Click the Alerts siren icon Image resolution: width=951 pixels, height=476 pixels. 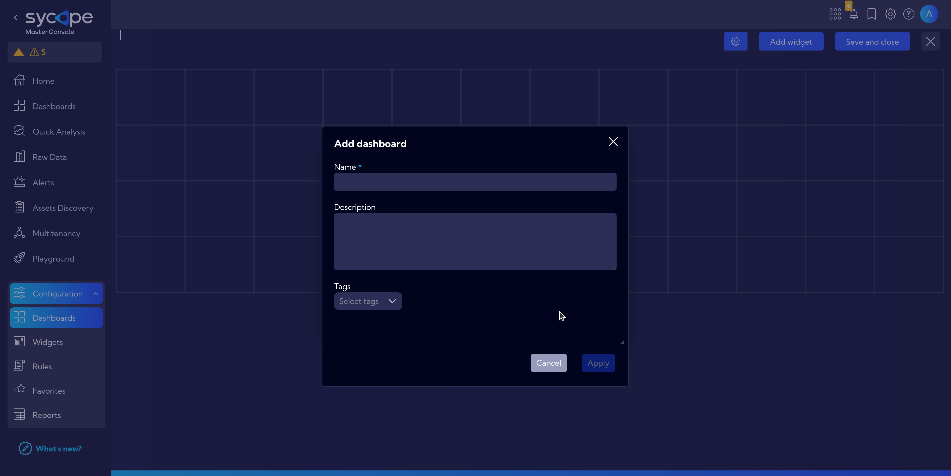pyautogui.click(x=19, y=182)
